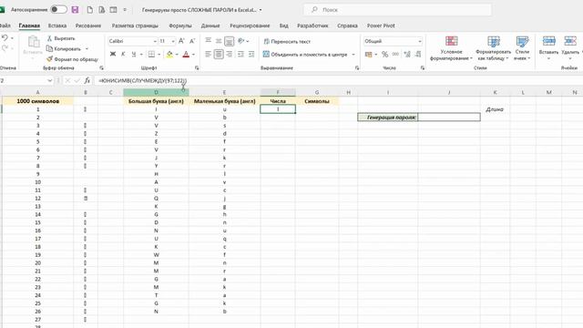Open the Разметка страницы tab
The height and width of the screenshot is (328, 583).
click(135, 26)
